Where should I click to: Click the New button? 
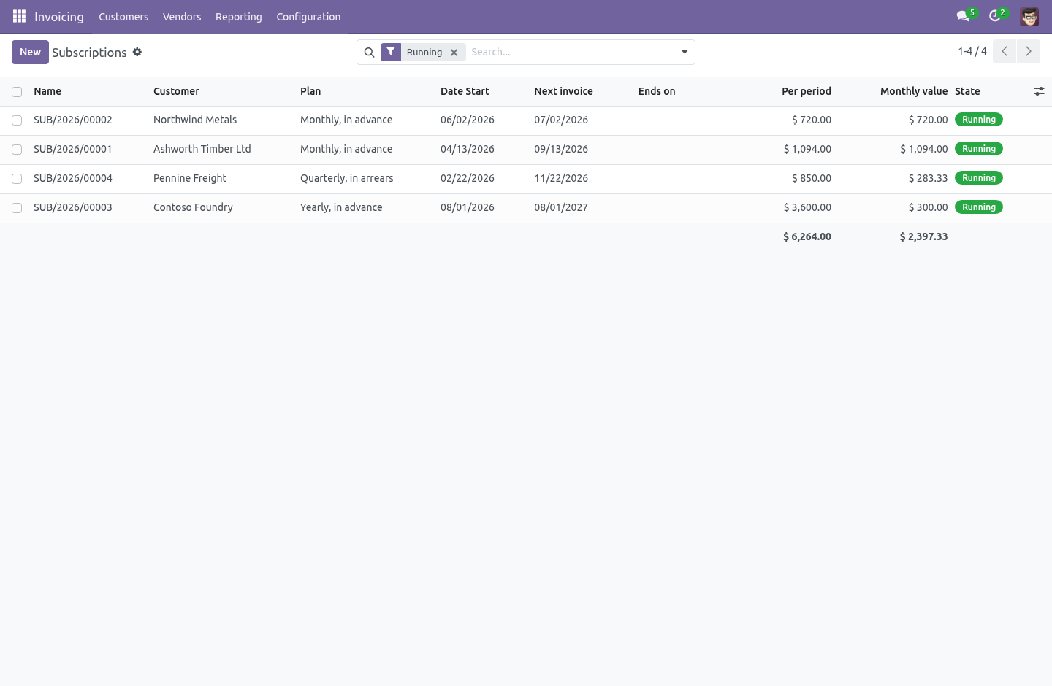pos(30,52)
